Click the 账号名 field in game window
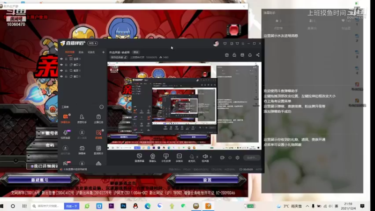 click(x=46, y=133)
